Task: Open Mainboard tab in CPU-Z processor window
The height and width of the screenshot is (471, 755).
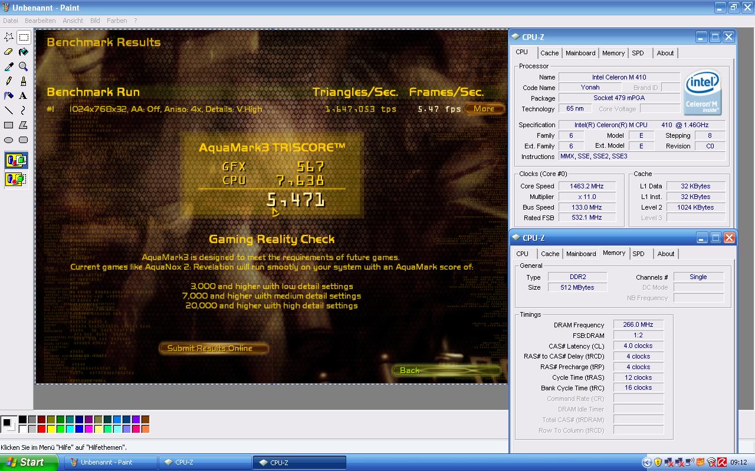Action: click(x=580, y=53)
